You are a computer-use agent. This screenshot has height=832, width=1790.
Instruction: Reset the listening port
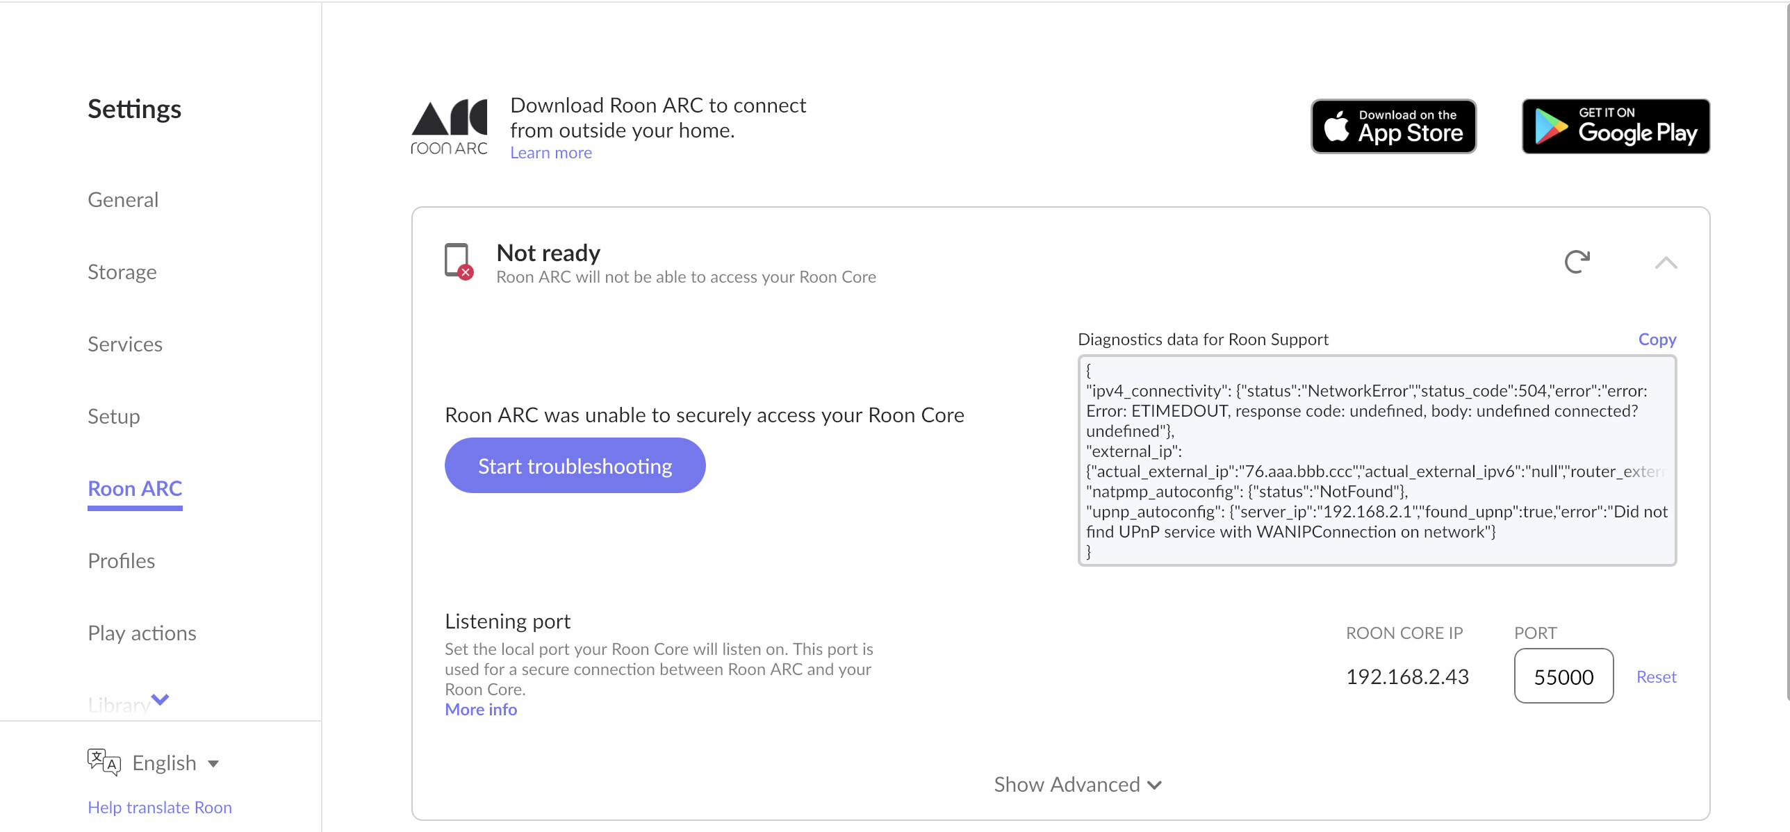[x=1656, y=677]
